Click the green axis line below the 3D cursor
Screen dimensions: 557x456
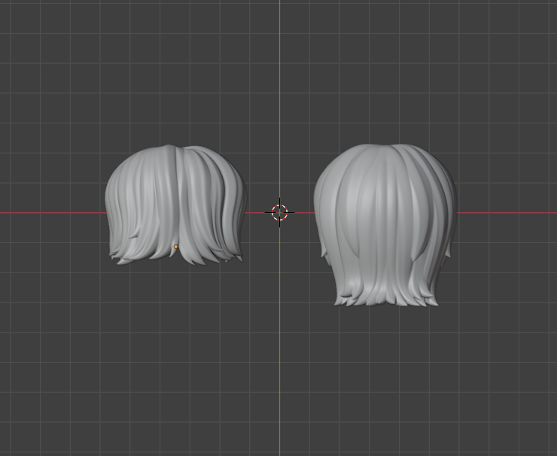click(279, 339)
